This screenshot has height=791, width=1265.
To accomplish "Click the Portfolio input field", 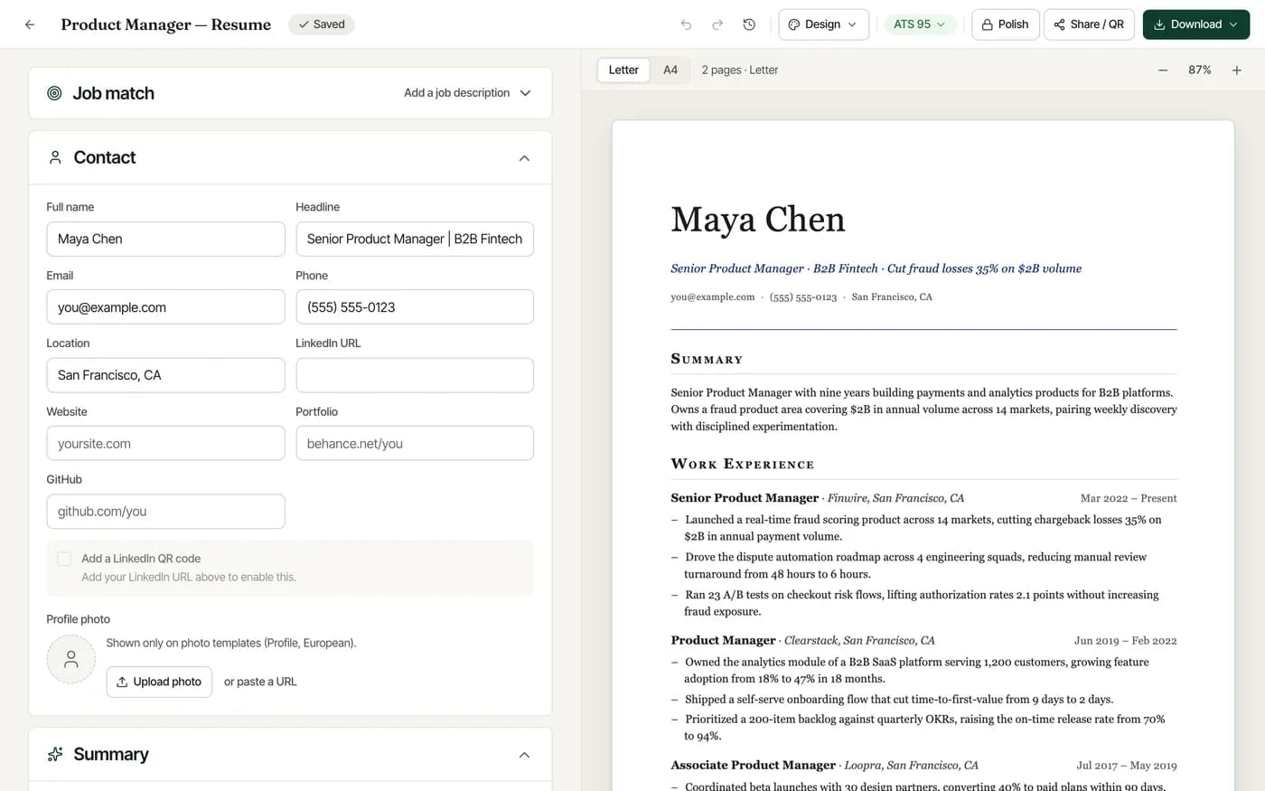I will [x=415, y=443].
